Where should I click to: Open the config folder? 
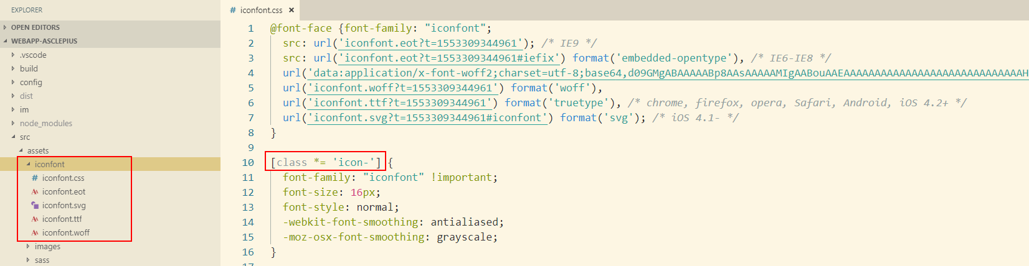[x=31, y=83]
